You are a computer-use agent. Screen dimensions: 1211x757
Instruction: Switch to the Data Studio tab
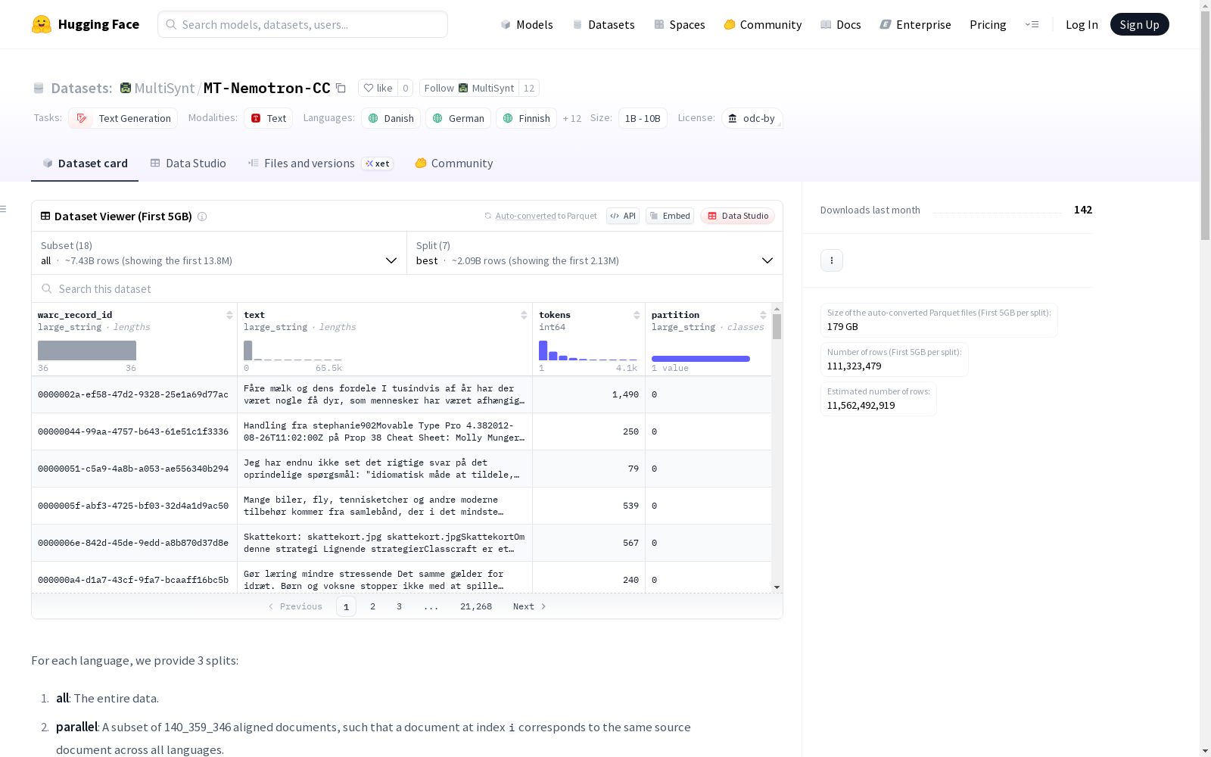pos(188,164)
